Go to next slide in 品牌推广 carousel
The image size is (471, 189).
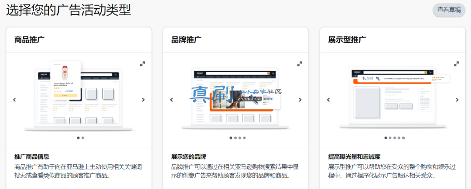(300, 100)
